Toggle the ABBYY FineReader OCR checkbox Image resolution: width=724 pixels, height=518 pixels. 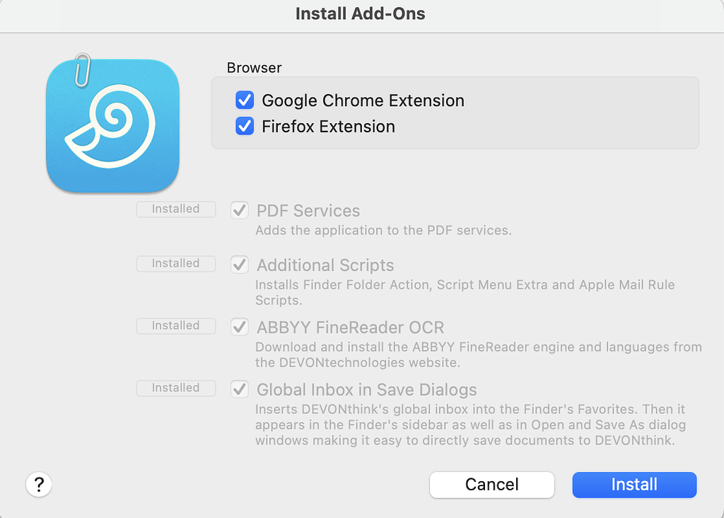point(239,327)
